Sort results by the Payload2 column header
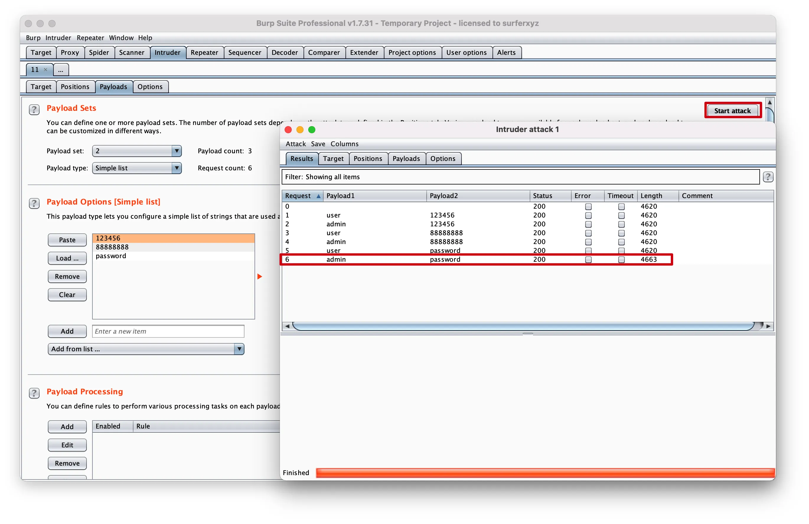 click(478, 196)
